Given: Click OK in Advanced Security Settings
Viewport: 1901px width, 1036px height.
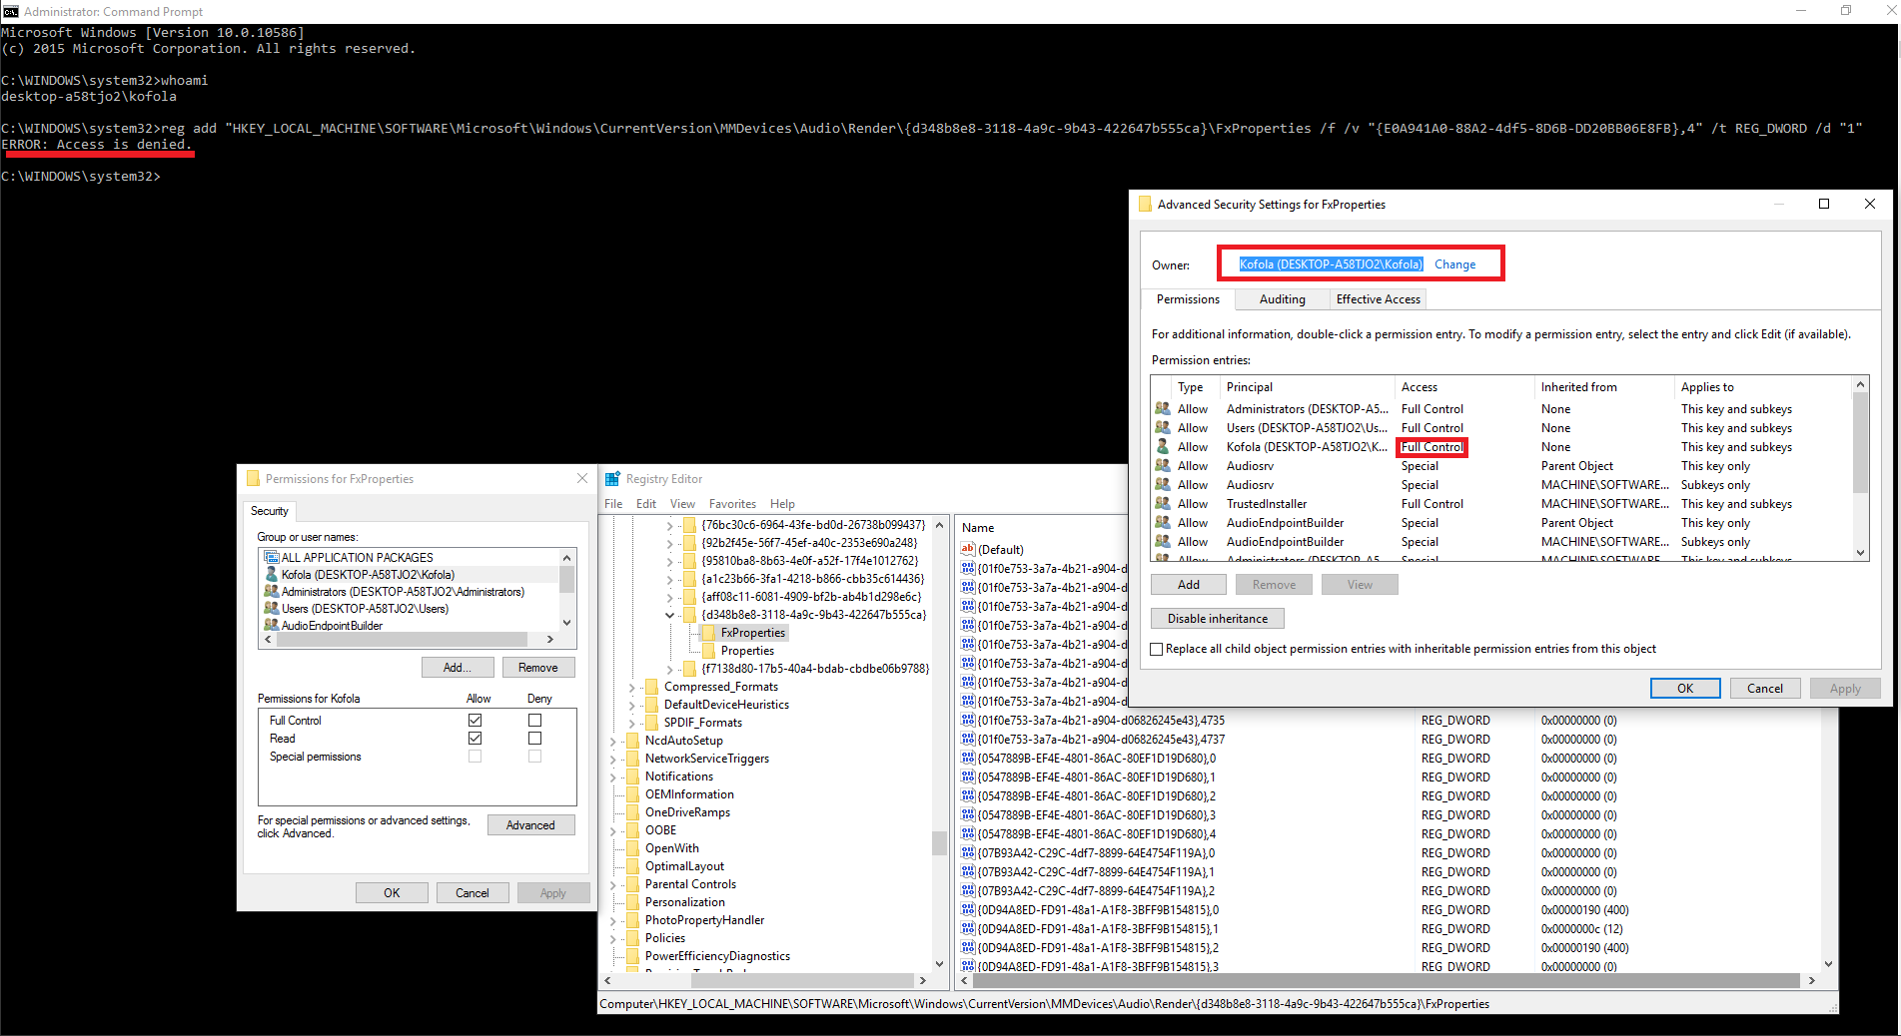Looking at the screenshot, I should (x=1685, y=689).
